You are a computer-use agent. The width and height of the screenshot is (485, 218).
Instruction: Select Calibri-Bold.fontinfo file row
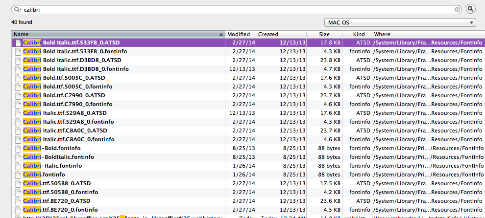[248, 148]
